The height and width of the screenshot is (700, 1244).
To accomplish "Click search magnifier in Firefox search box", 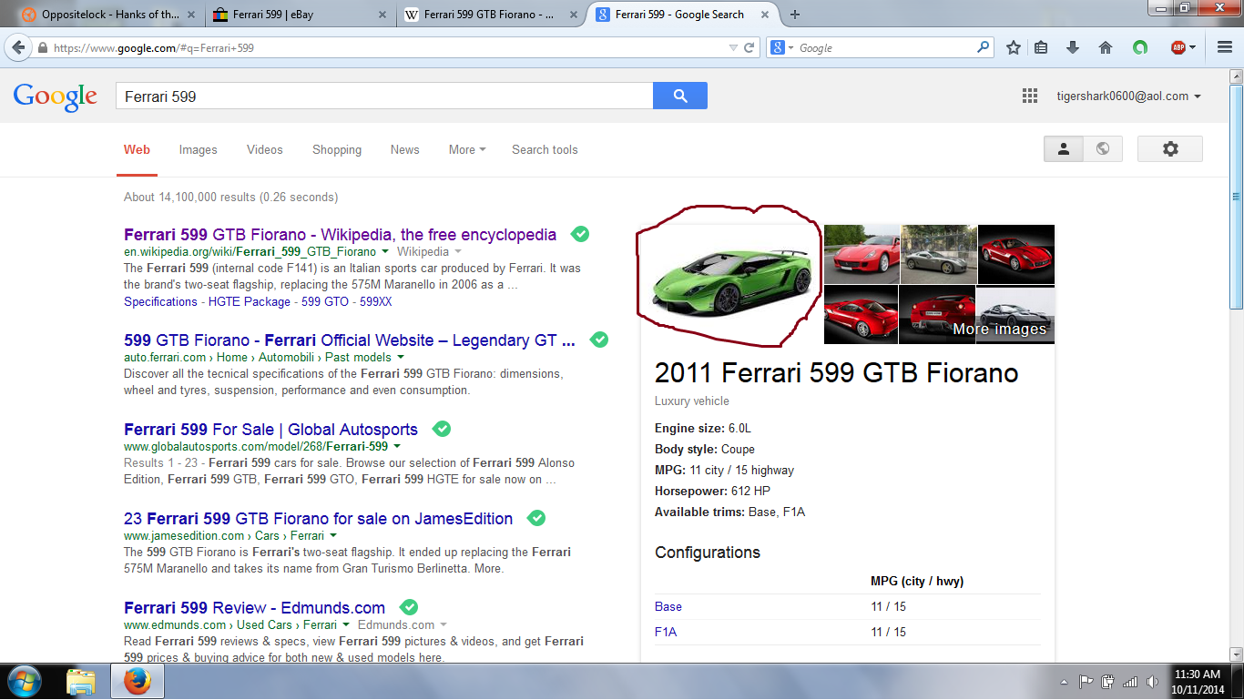I will (x=984, y=47).
